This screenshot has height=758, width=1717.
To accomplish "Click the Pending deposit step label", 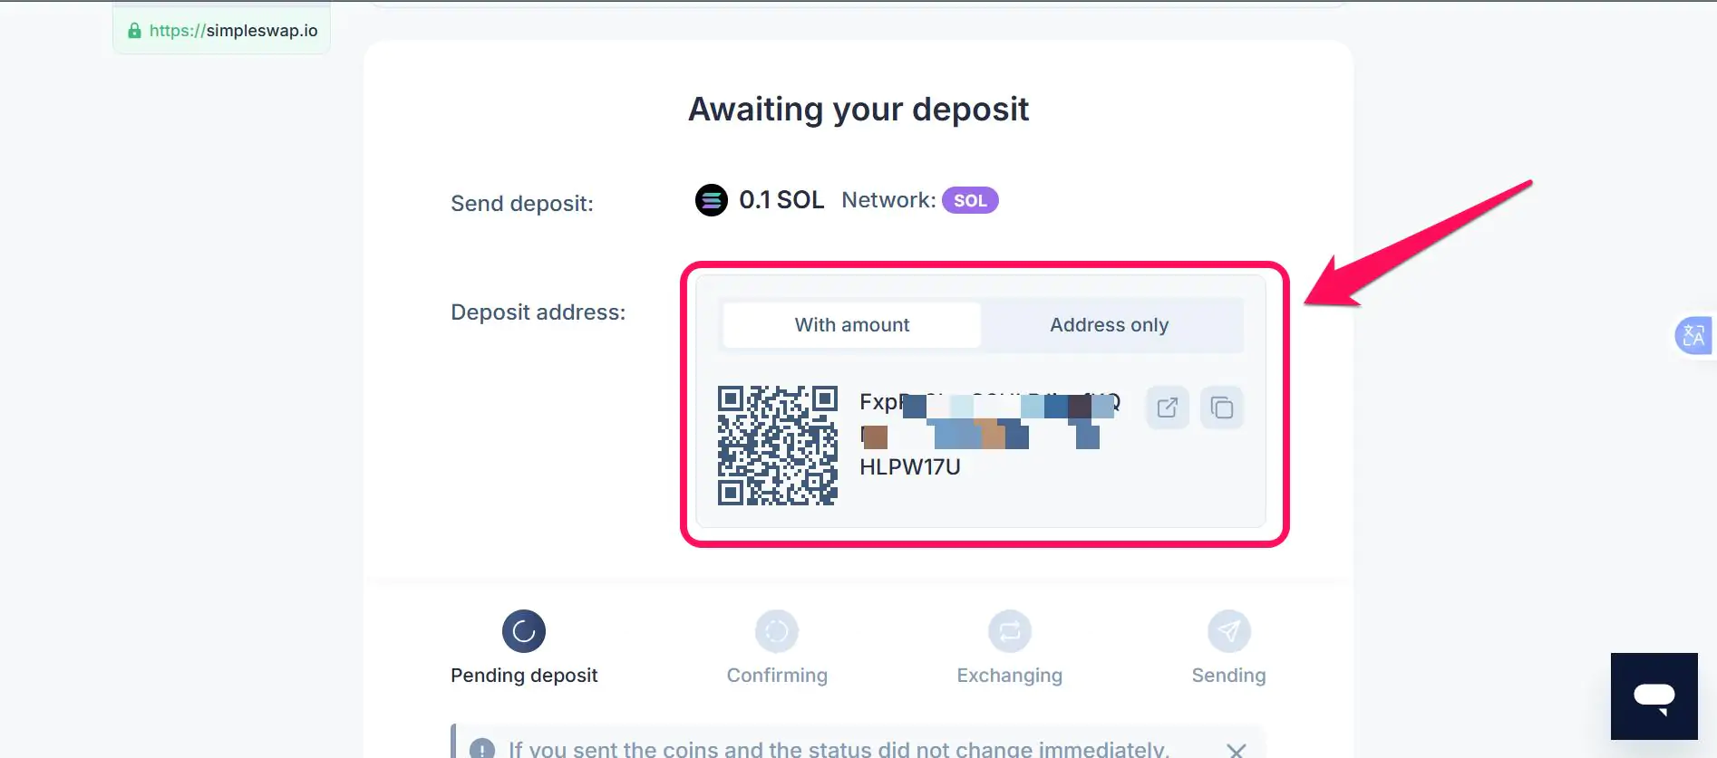I will pos(524,675).
